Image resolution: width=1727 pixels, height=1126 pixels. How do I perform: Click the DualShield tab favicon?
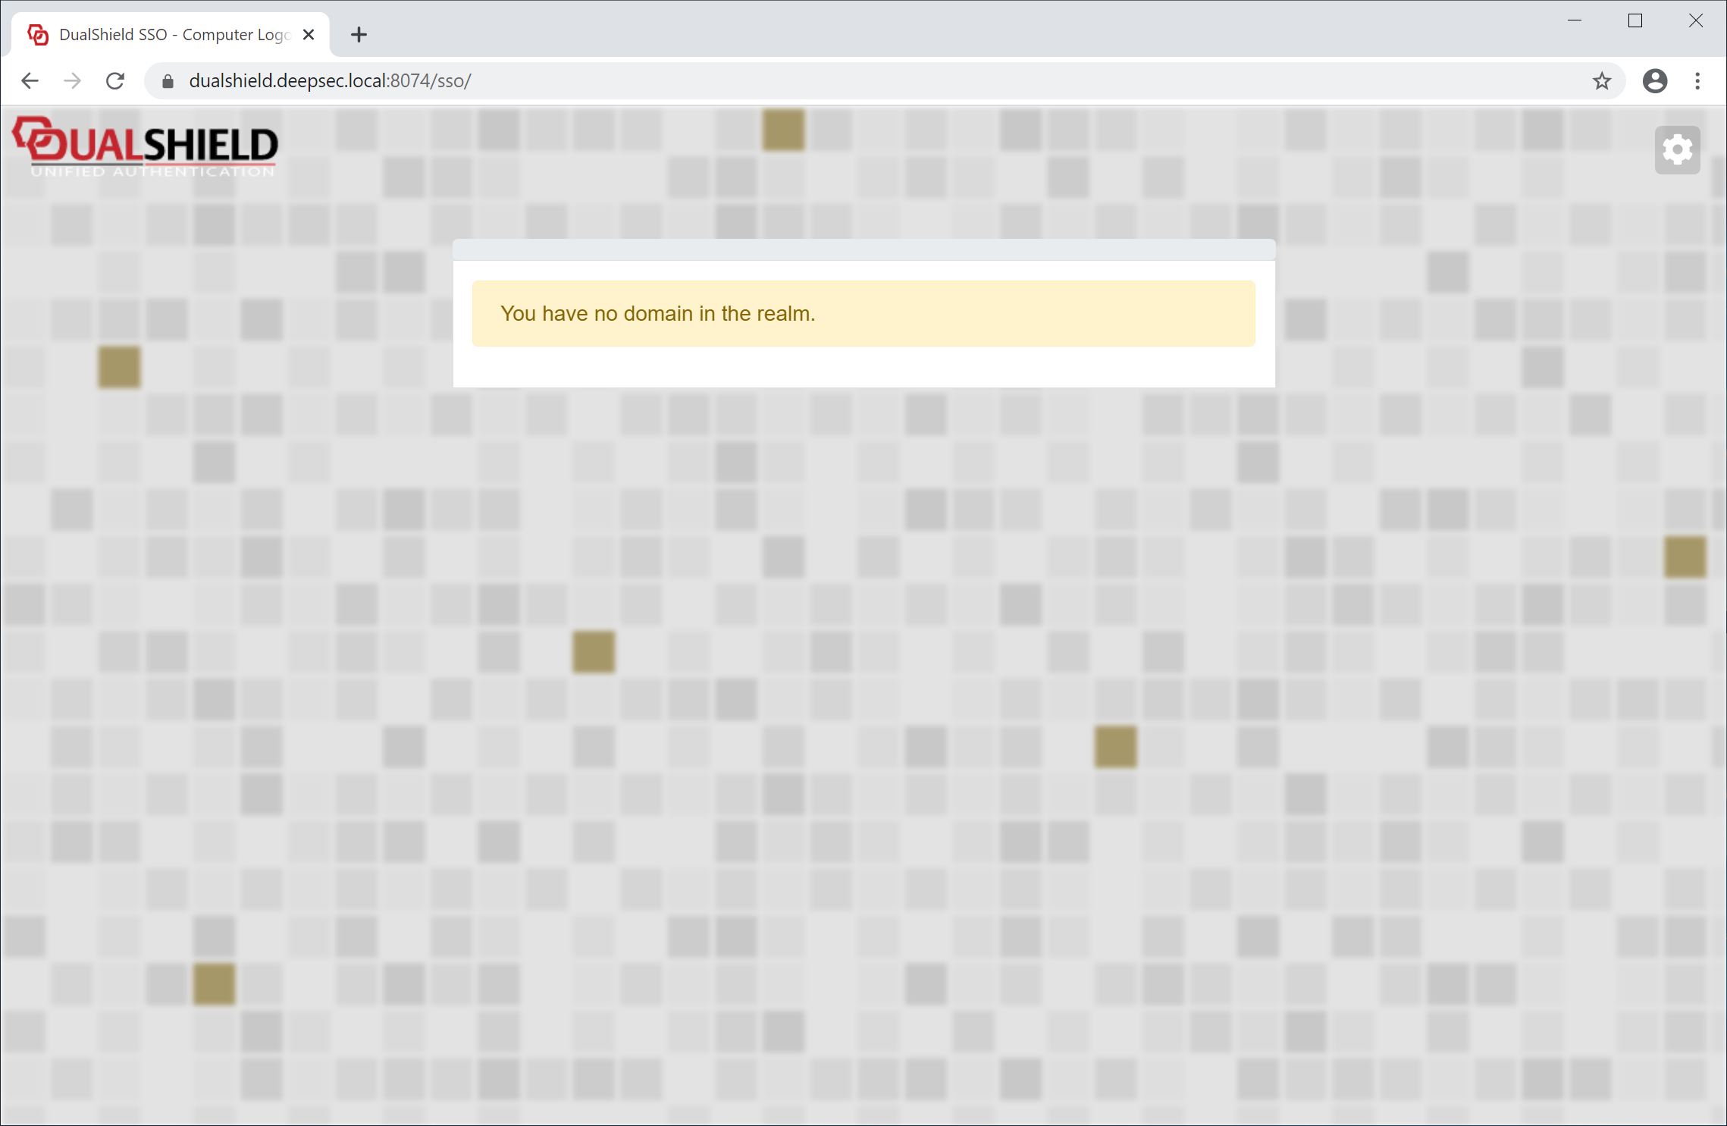(x=38, y=35)
